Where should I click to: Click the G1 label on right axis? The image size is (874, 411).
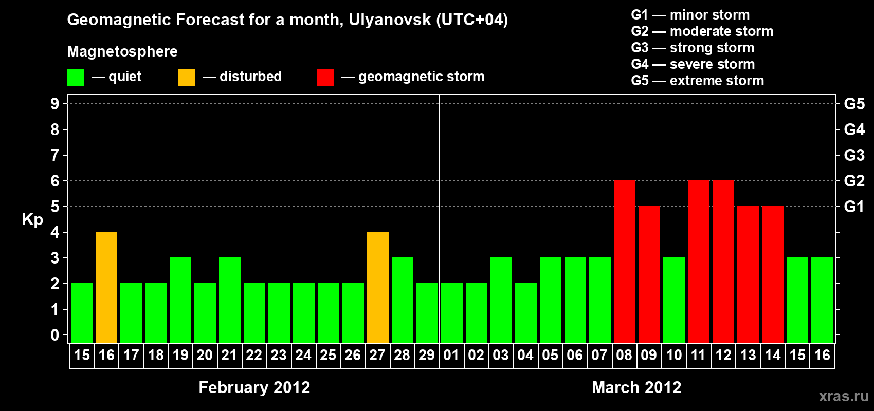point(854,207)
